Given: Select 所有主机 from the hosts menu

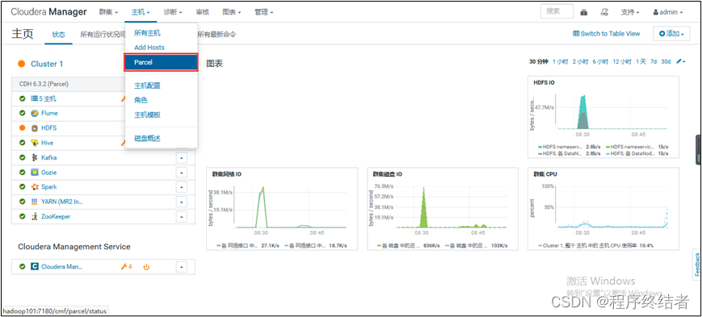Looking at the screenshot, I should (147, 33).
